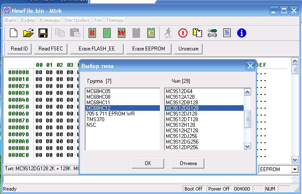Open the Буфер menu
Viewport: 302px width, 194px height.
point(28,20)
